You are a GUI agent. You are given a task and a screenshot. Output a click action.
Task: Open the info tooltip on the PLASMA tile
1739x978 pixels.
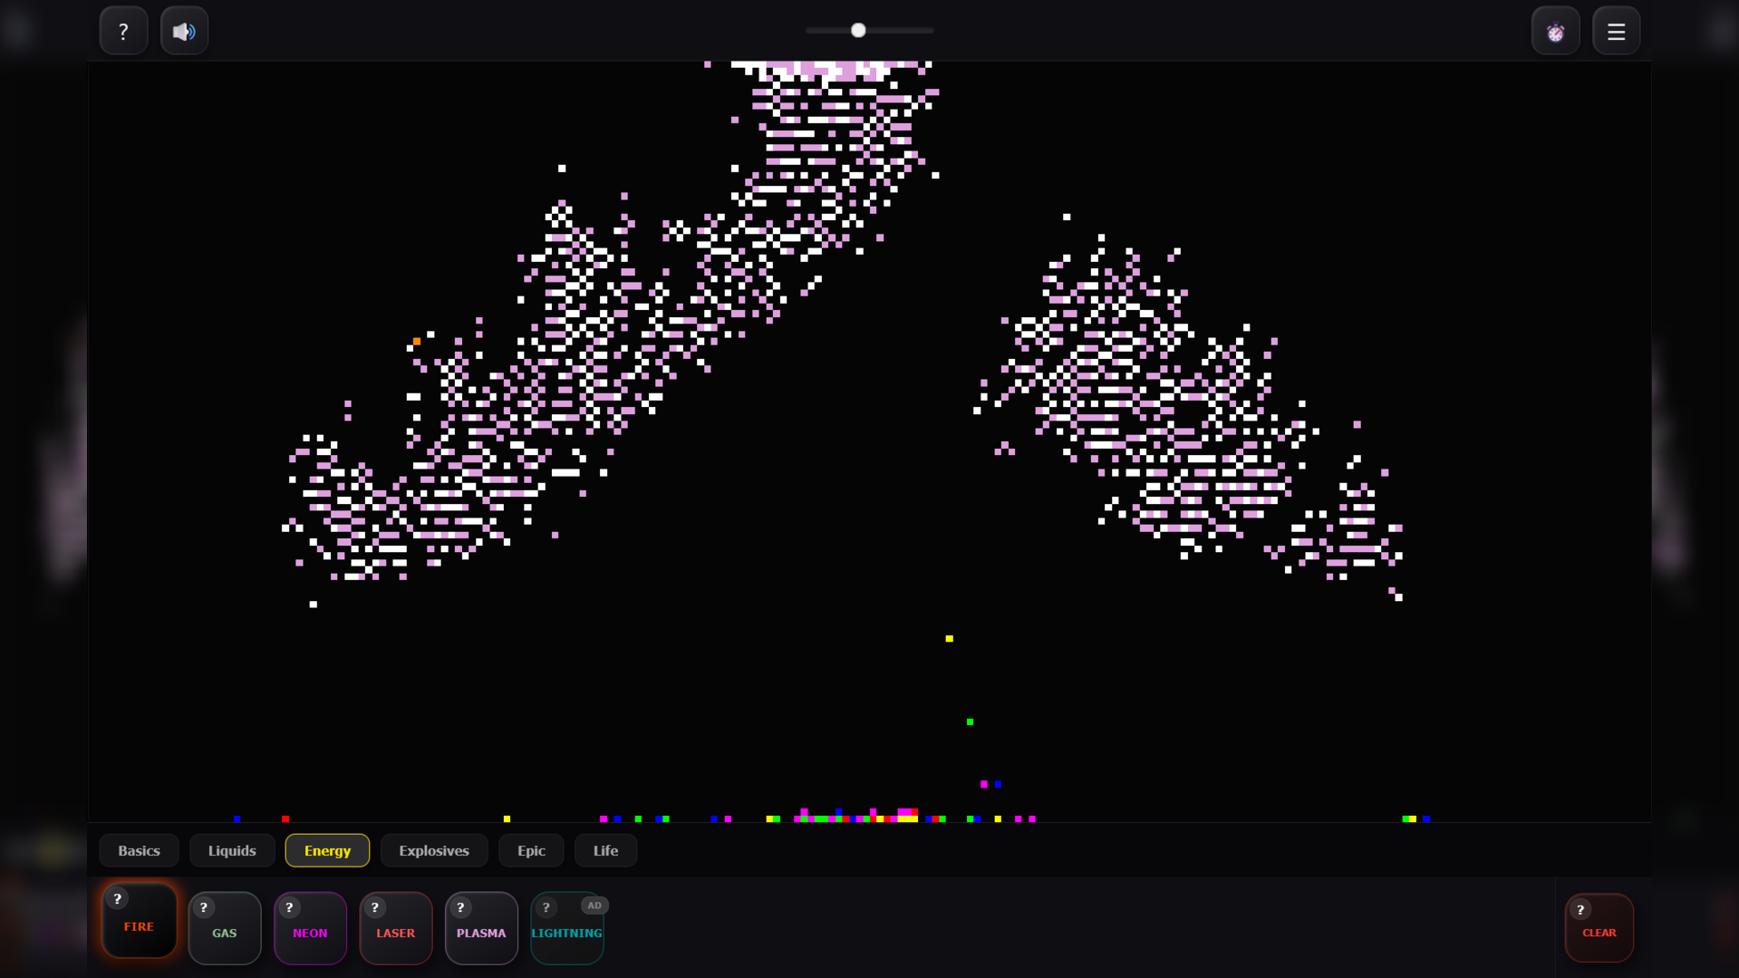460,906
